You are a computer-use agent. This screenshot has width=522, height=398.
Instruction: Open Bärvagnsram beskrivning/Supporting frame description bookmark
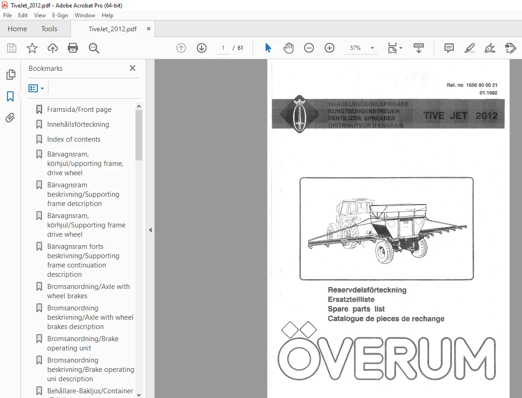pos(83,194)
